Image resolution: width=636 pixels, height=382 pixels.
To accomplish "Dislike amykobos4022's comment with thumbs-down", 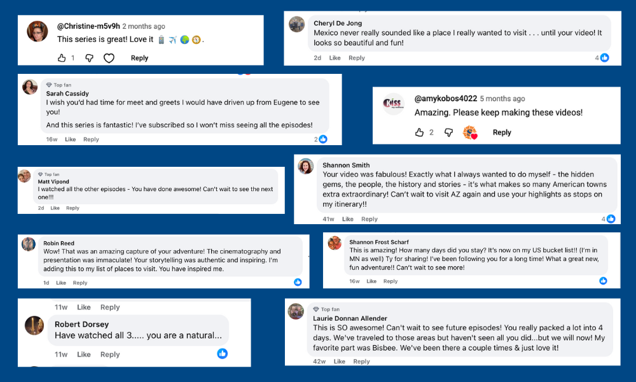I will (448, 132).
